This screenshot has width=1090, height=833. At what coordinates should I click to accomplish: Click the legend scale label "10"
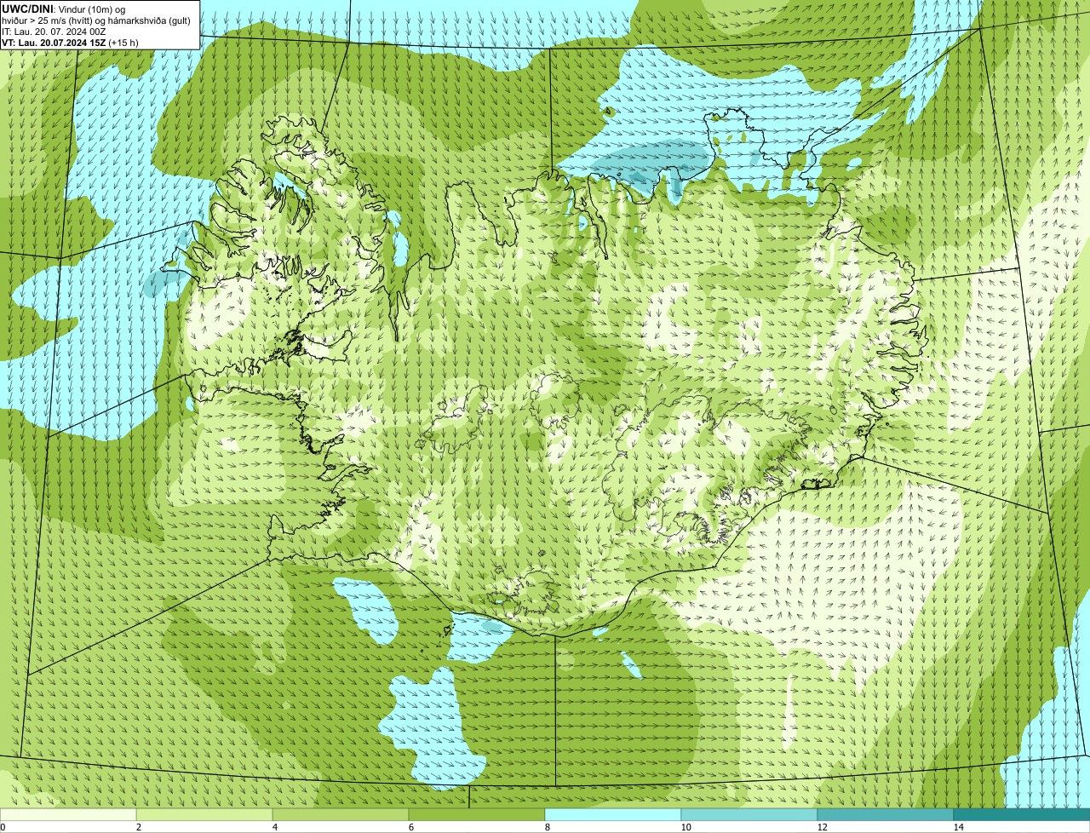point(686,827)
